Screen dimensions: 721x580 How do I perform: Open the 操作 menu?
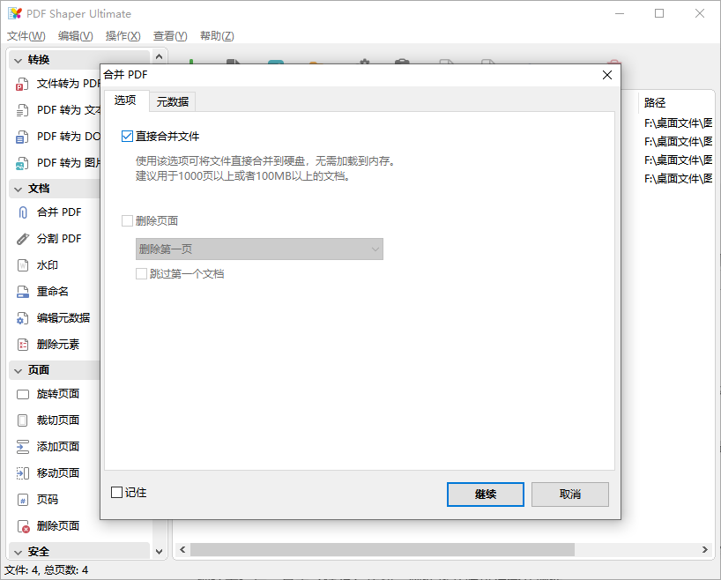point(123,36)
